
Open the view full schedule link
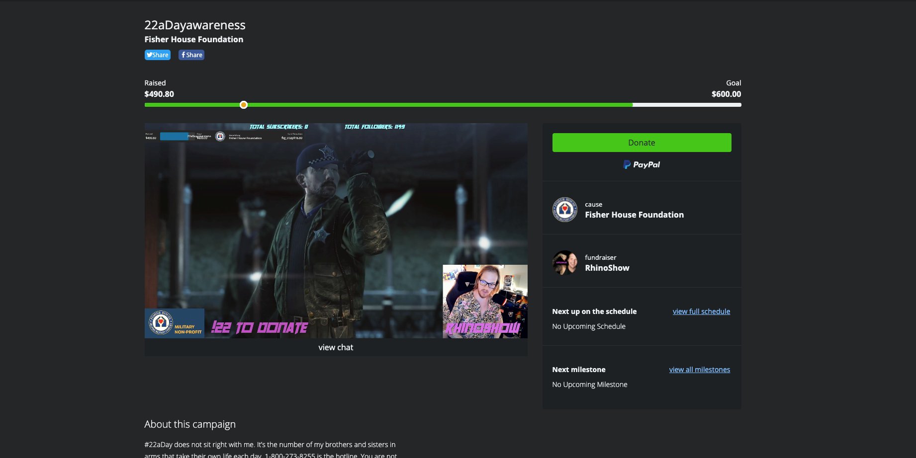[701, 311]
